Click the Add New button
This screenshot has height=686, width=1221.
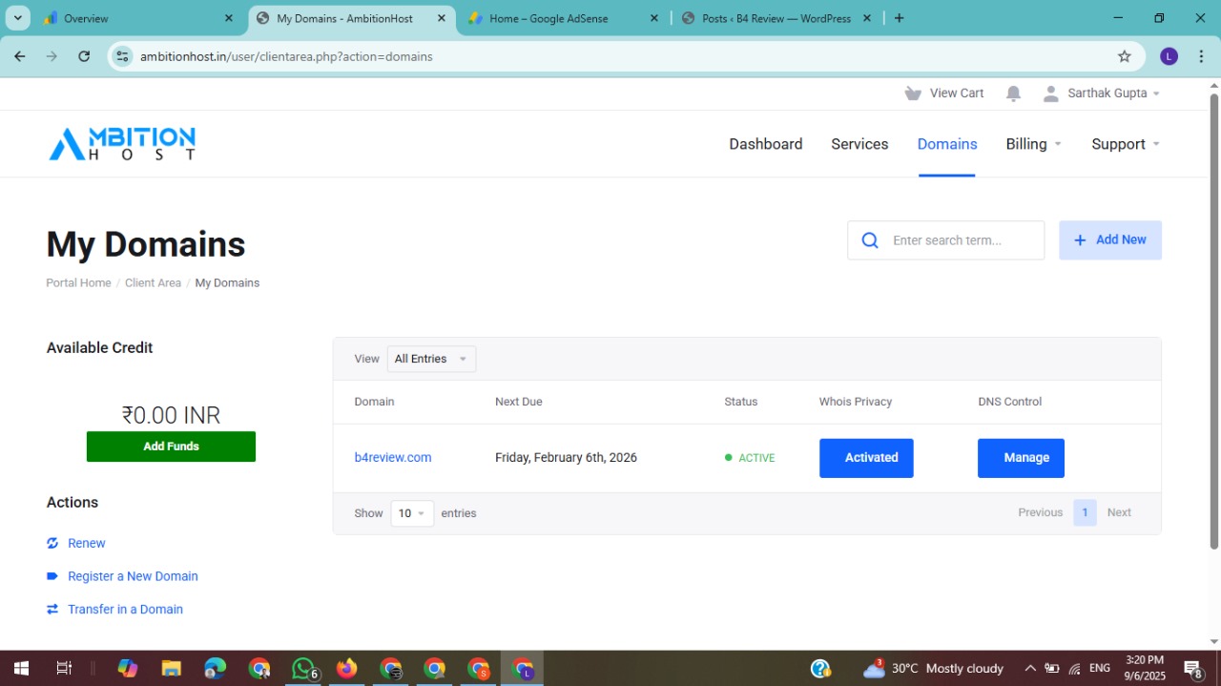(1110, 240)
